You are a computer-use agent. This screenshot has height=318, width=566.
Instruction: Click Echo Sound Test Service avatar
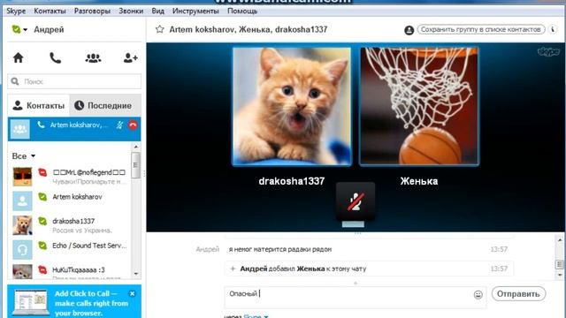pyautogui.click(x=22, y=249)
